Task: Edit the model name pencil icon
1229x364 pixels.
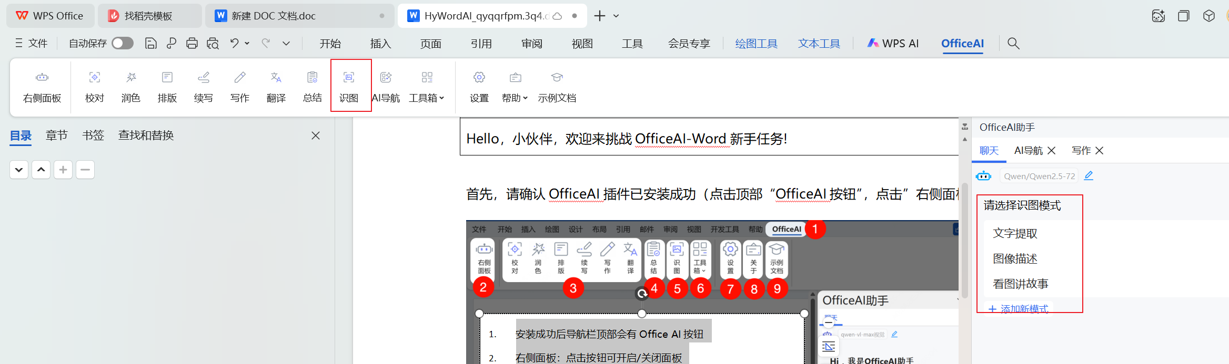Action: (x=1089, y=175)
